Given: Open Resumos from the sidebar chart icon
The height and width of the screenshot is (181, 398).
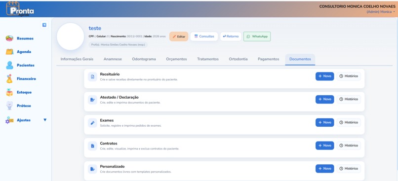Looking at the screenshot, I should (10, 38).
